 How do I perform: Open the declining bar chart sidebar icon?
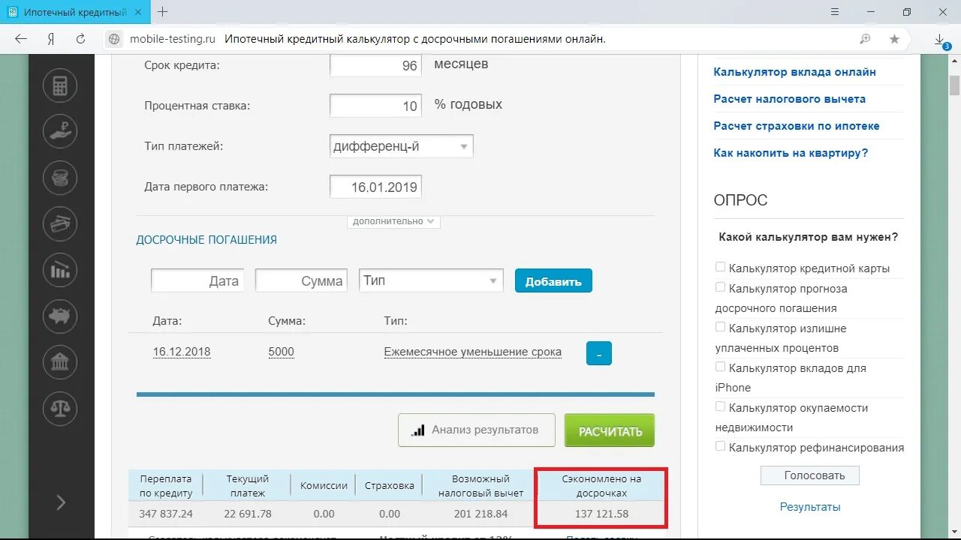(x=60, y=270)
